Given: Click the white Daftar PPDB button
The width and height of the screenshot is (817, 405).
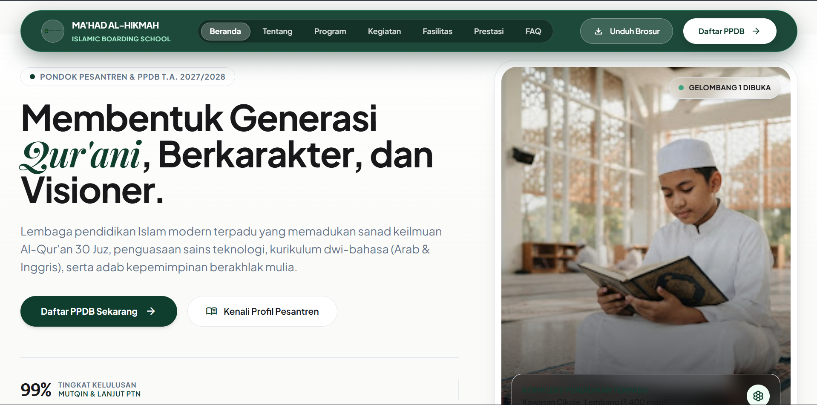Looking at the screenshot, I should click(730, 31).
